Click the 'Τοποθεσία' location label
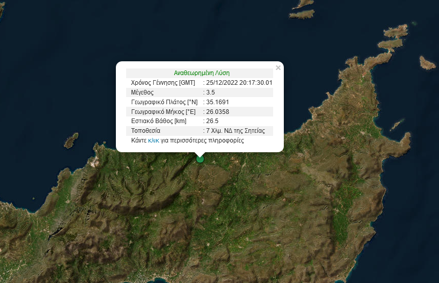439x283 pixels. (146, 131)
